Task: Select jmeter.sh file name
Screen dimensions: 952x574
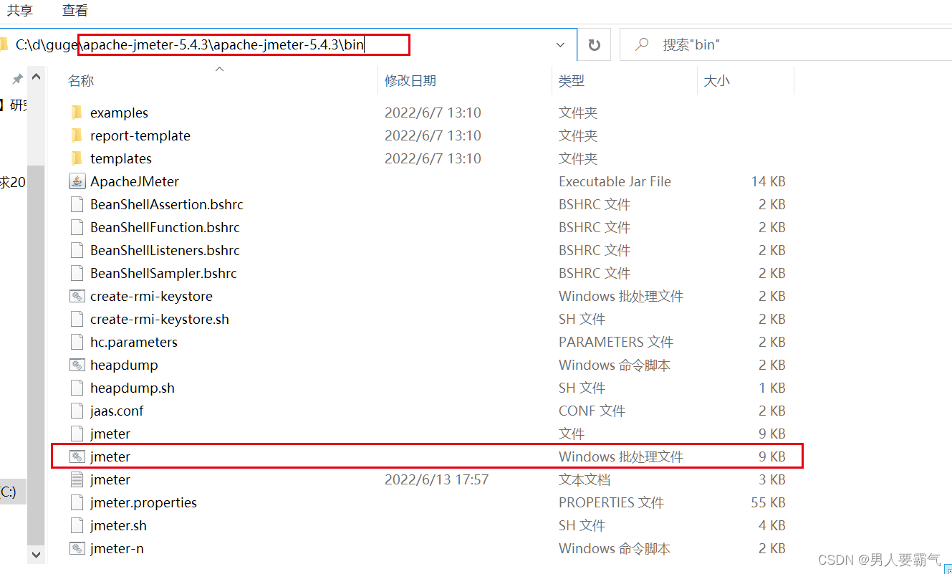Action: click(118, 525)
